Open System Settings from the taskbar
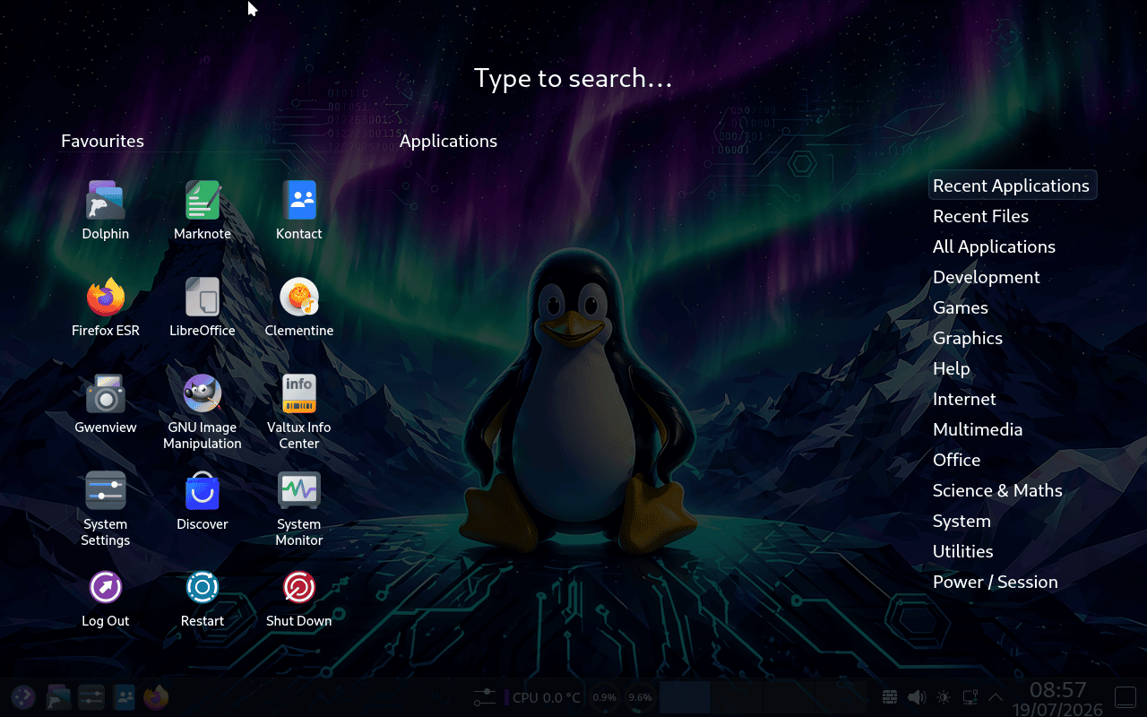This screenshot has height=717, width=1147. [x=91, y=696]
